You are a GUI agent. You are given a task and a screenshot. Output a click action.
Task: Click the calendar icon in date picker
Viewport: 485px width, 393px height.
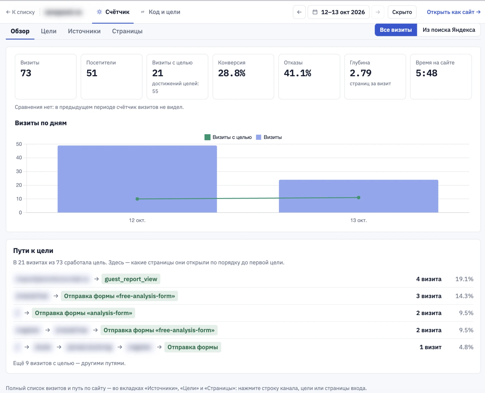coord(315,12)
